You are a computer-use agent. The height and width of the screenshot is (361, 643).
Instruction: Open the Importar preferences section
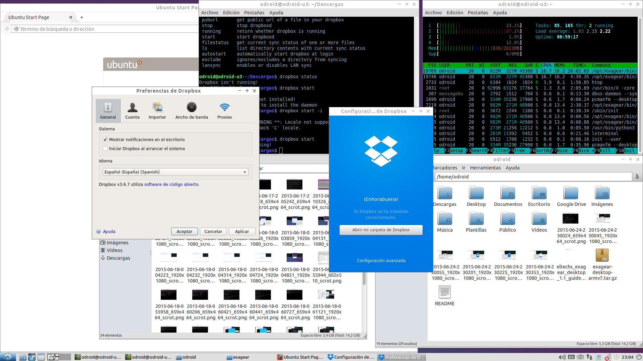(157, 110)
